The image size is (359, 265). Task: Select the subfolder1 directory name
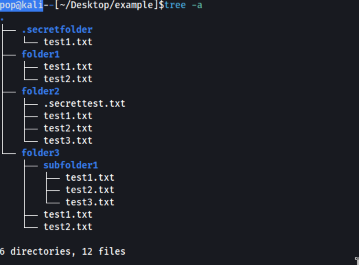[71, 165]
